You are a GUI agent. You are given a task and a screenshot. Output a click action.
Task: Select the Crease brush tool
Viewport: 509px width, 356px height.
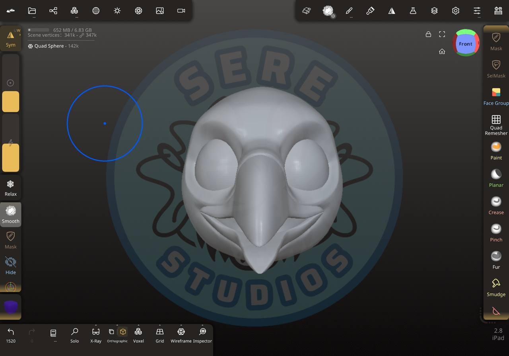(496, 205)
